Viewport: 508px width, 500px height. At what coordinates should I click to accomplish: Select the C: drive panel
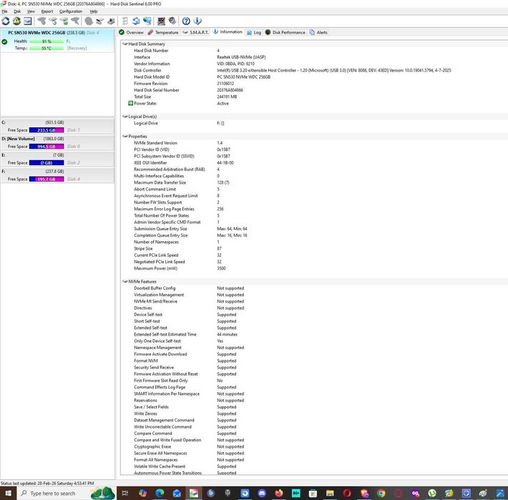pos(57,127)
